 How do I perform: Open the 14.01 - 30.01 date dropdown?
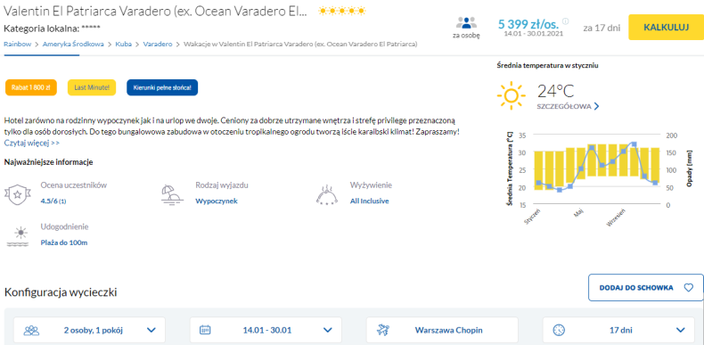click(266, 330)
